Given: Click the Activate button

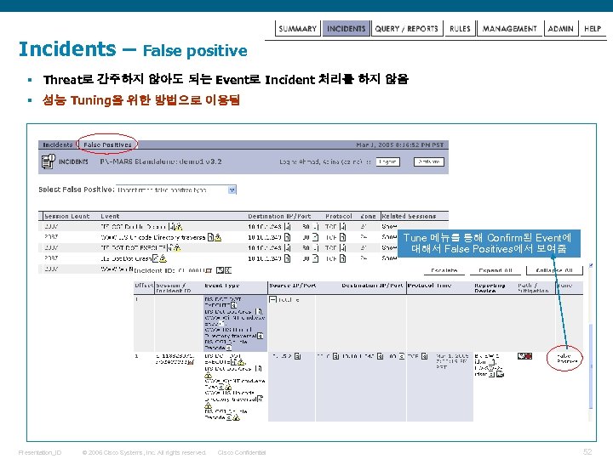Looking at the screenshot, I should (x=429, y=161).
